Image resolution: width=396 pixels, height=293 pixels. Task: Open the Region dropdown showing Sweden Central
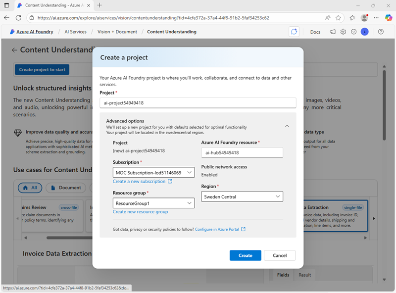[x=242, y=196]
